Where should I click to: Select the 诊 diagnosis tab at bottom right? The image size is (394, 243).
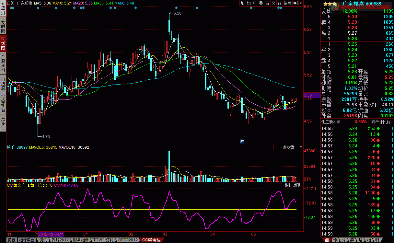pyautogui.click(x=335, y=240)
